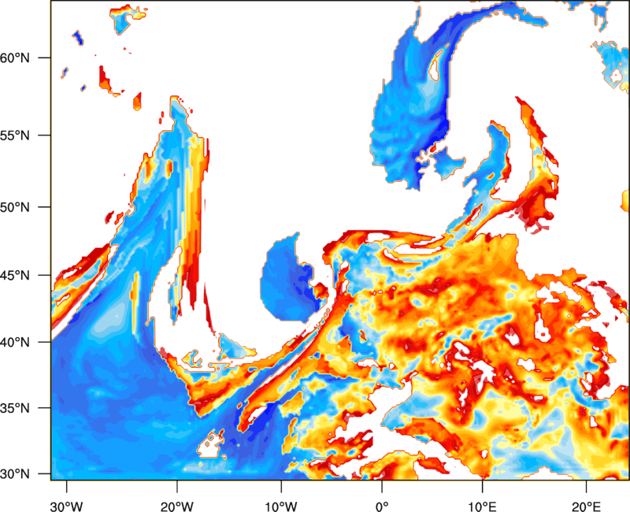Click the small red patch near 25°W 59°N

(x=106, y=80)
